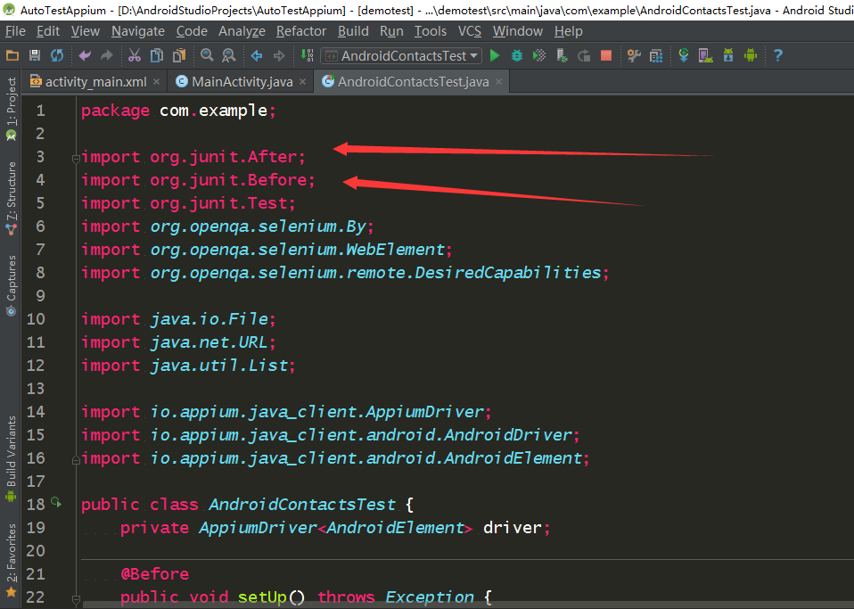This screenshot has height=609, width=854.
Task: Open the Tools menu
Action: pos(431,31)
